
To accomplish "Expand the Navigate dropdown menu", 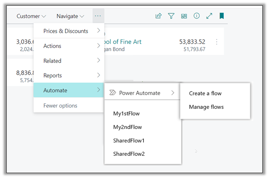I will coord(70,16).
